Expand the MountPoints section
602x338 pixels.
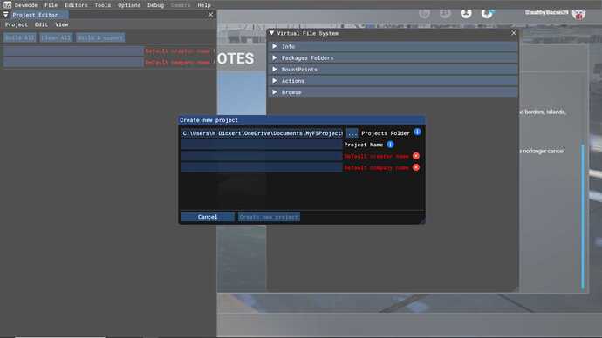tap(393, 70)
